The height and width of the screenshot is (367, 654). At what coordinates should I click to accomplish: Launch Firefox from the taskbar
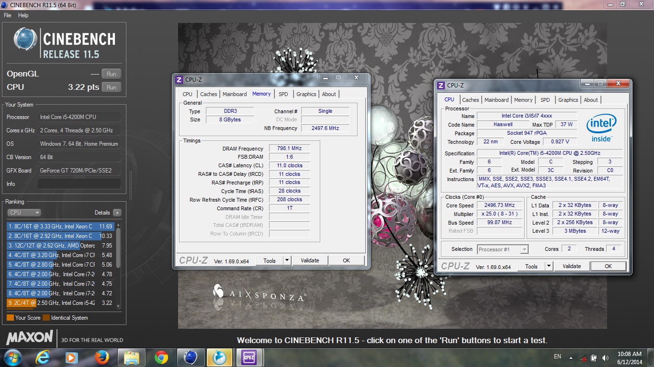pos(101,357)
